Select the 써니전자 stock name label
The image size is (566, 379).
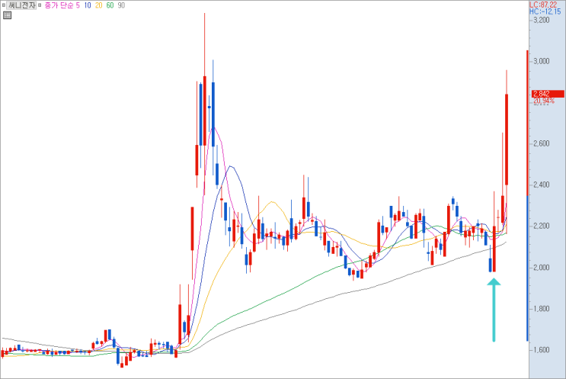tap(22, 5)
